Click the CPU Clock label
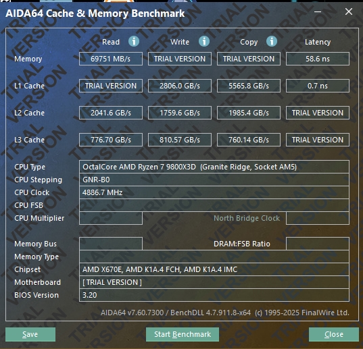363x349 pixels. [32, 192]
